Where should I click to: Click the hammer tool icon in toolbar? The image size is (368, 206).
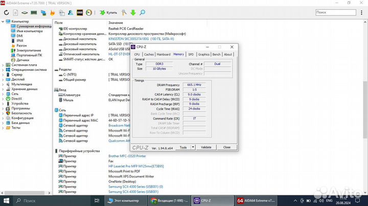pos(124,13)
